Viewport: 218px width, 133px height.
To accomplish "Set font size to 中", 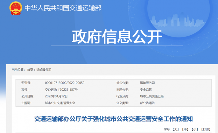I will pyautogui.click(x=185, y=129).
